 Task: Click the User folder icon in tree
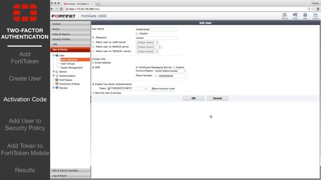point(57,55)
